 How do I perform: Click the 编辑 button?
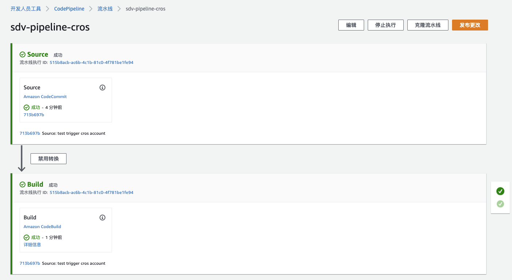tap(351, 25)
